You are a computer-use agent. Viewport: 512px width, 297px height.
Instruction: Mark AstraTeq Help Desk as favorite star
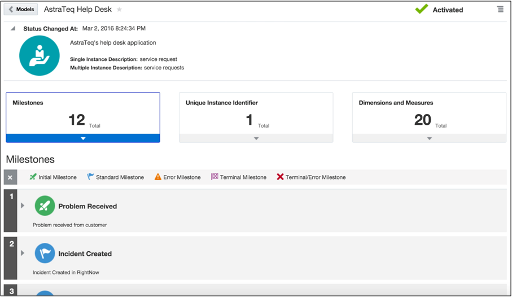click(120, 10)
